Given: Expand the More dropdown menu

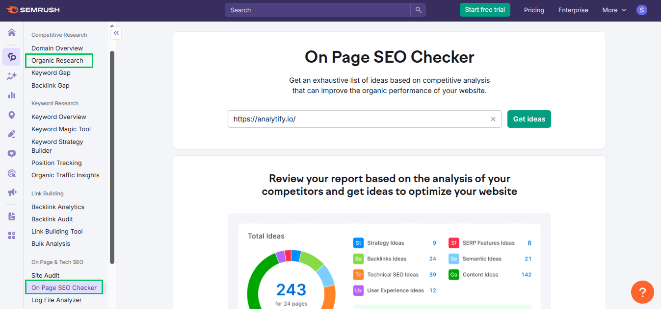Looking at the screenshot, I should (x=614, y=10).
